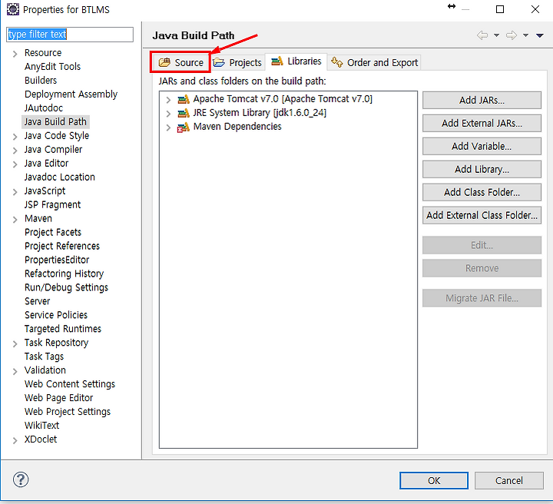Expand the JRE System Library node

pos(168,114)
